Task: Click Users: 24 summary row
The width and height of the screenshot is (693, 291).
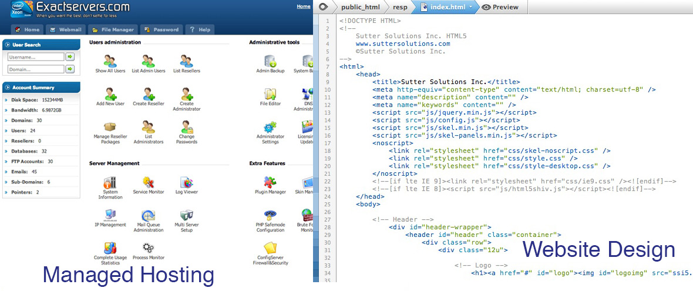Action: pos(41,131)
